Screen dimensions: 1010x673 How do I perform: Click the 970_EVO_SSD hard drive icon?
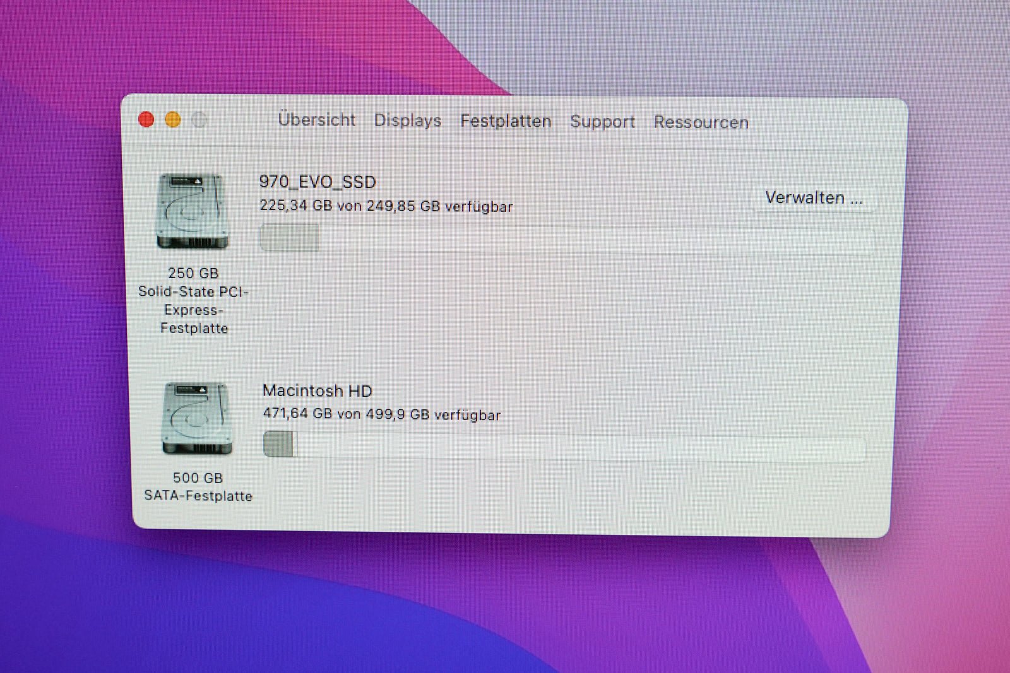(192, 211)
